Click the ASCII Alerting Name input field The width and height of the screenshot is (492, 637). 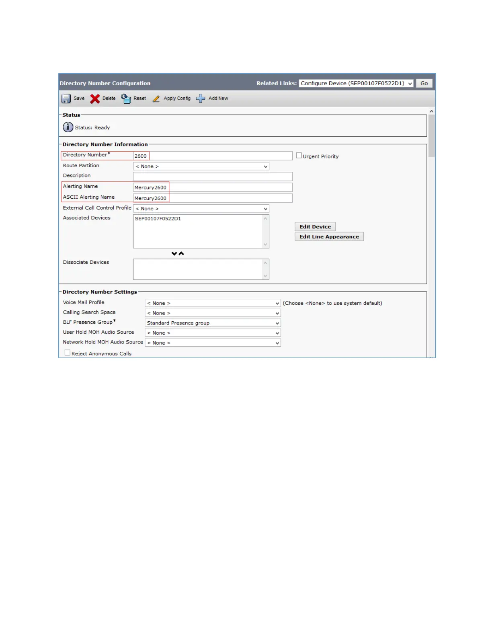(x=213, y=198)
